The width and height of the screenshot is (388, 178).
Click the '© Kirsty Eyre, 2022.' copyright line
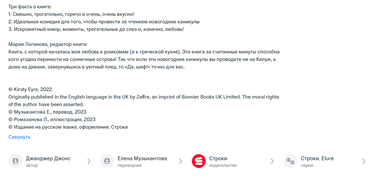31,89
